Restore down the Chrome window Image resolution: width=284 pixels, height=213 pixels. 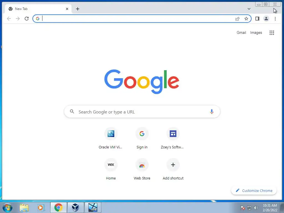266,4
